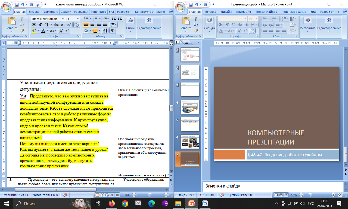
Task: Switch to Показ слайдов tab in PowerPoint
Action: pyautogui.click(x=266, y=12)
